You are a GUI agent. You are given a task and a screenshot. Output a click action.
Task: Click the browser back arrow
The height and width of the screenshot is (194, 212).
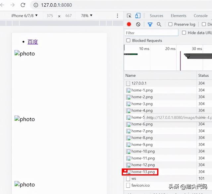[2, 5]
